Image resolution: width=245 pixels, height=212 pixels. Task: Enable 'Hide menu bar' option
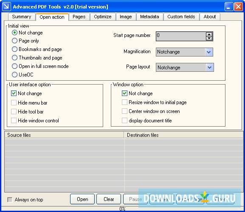[x=14, y=103]
